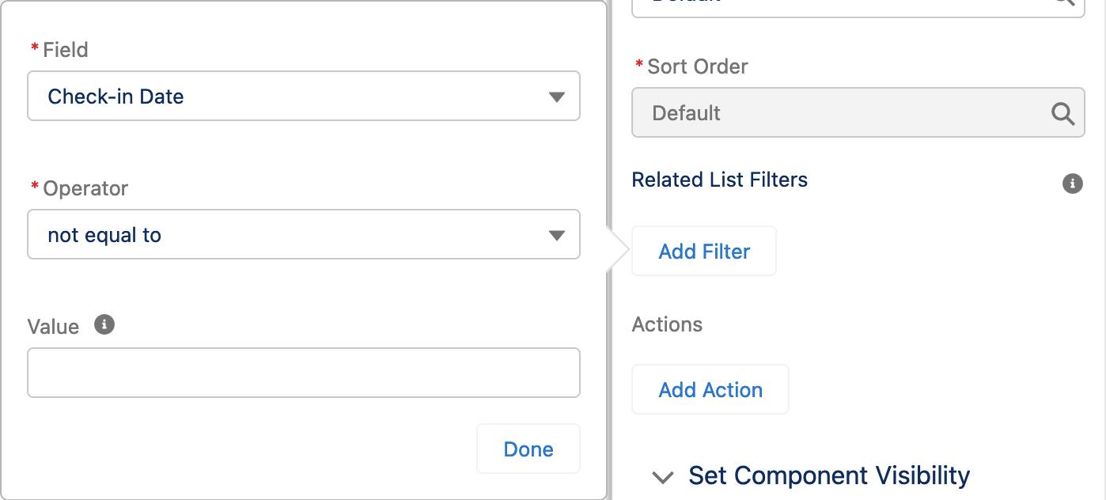The width and height of the screenshot is (1106, 500).
Task: Click the Operator label text
Action: 85,188
